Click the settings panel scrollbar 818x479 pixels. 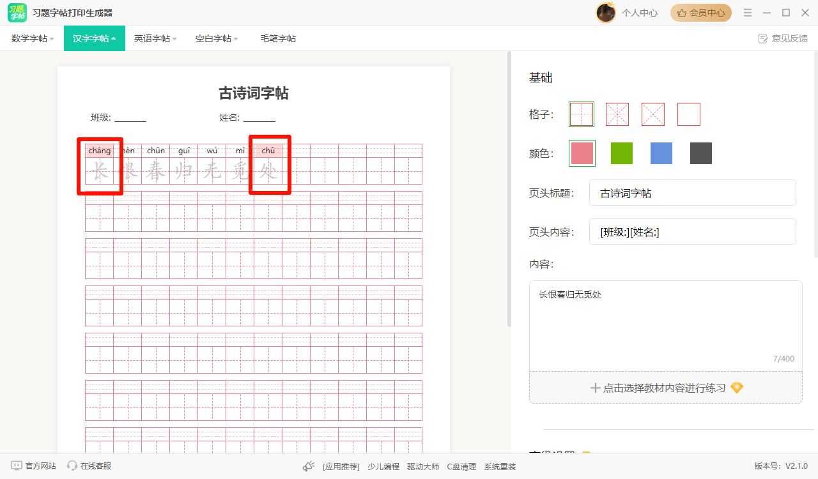[x=815, y=155]
